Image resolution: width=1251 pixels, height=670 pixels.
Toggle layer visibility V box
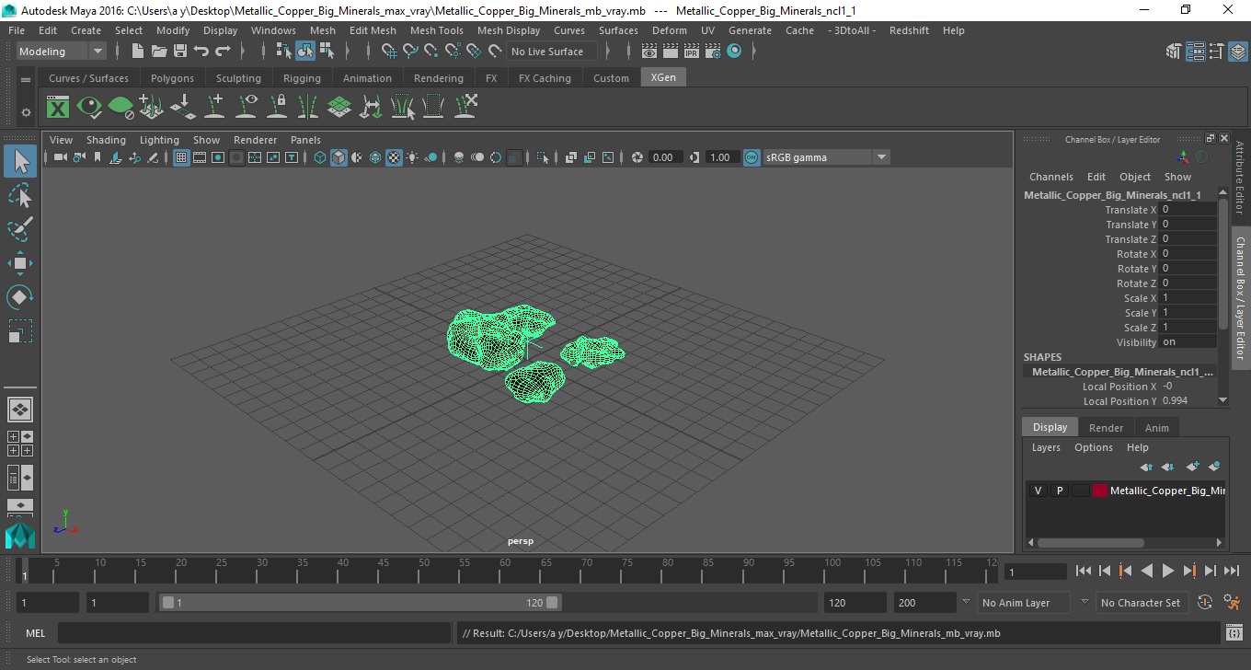click(x=1038, y=491)
